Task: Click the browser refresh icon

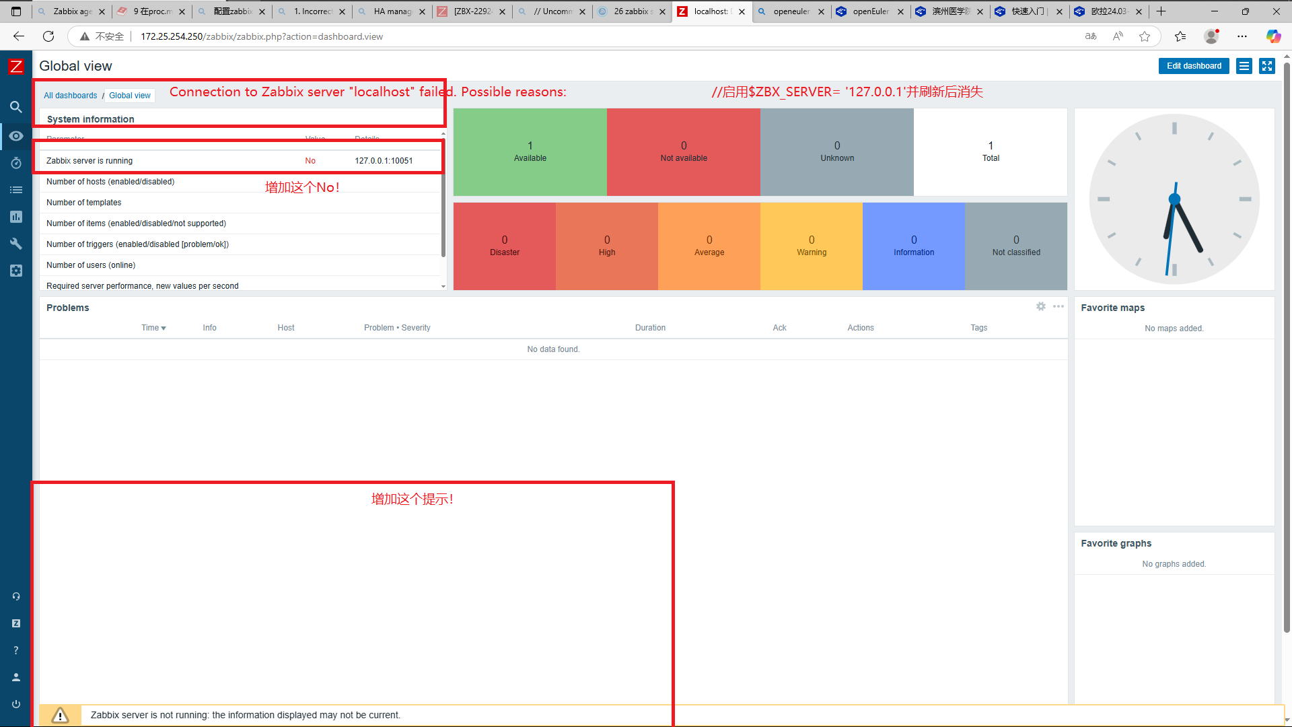Action: (x=48, y=36)
